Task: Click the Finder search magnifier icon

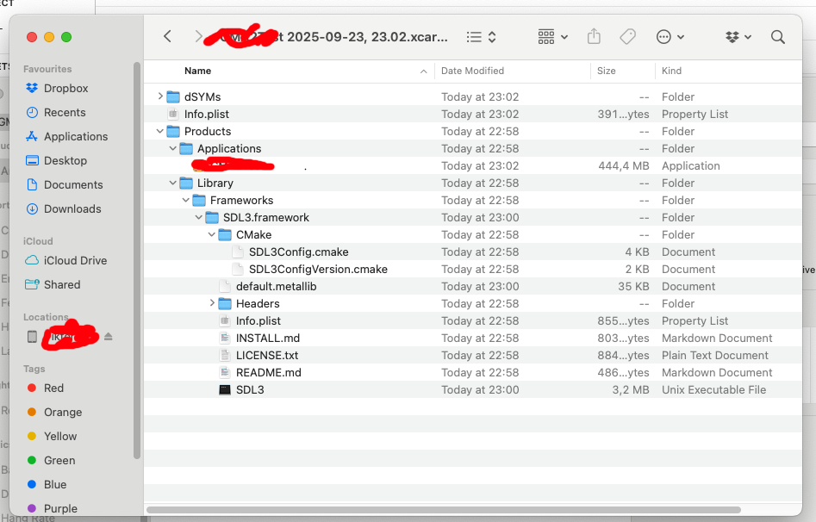Action: tap(777, 37)
